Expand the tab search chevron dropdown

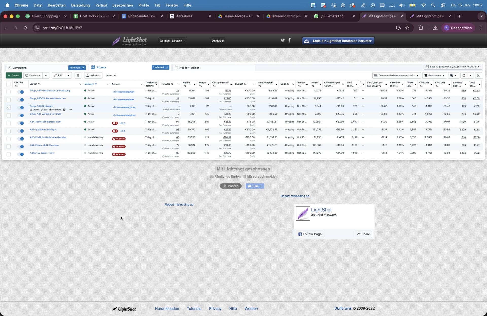(x=481, y=16)
